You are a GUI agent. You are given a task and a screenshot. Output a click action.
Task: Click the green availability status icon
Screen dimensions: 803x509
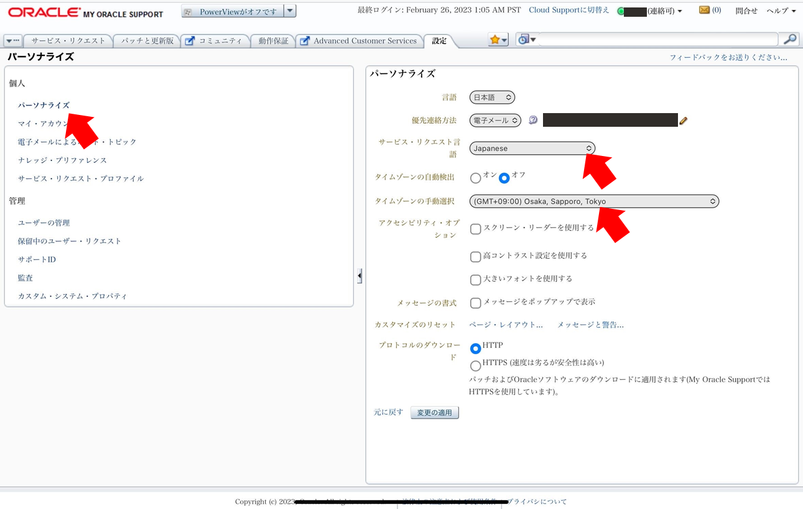point(621,11)
